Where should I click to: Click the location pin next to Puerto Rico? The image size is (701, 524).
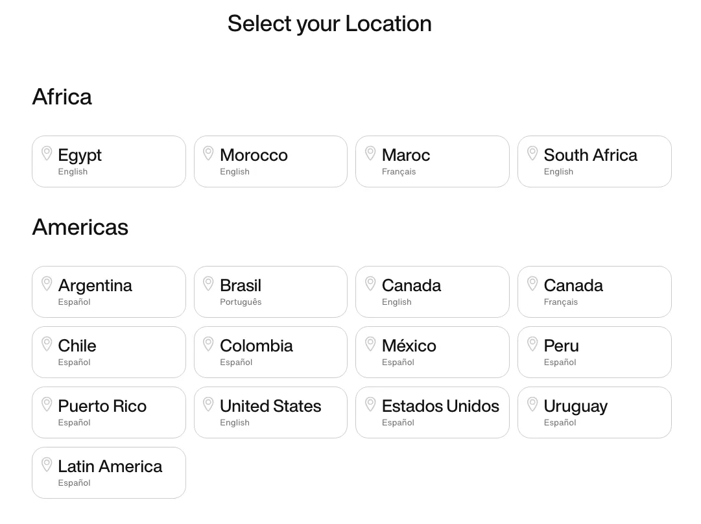[x=46, y=404]
